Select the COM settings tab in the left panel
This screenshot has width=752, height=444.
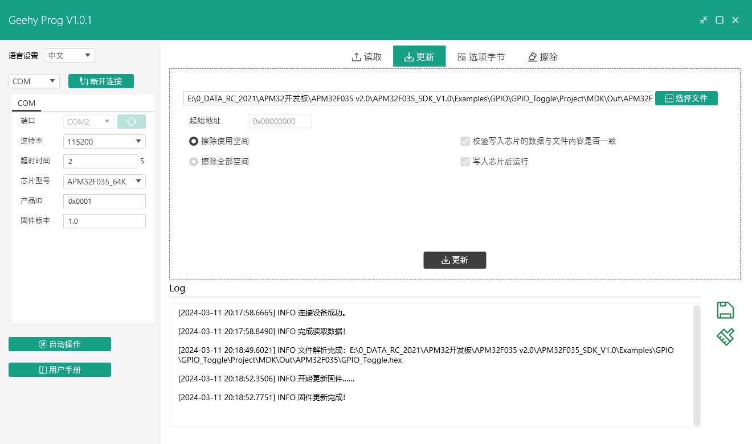point(26,103)
